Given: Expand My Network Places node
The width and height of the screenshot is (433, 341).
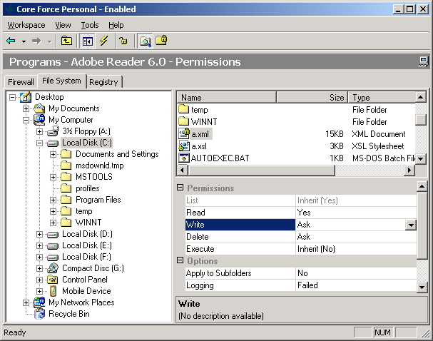Looking at the screenshot, I should (26, 302).
